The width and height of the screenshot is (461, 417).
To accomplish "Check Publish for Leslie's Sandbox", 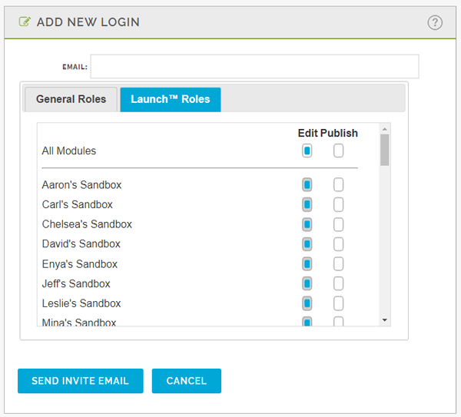I will (x=338, y=303).
